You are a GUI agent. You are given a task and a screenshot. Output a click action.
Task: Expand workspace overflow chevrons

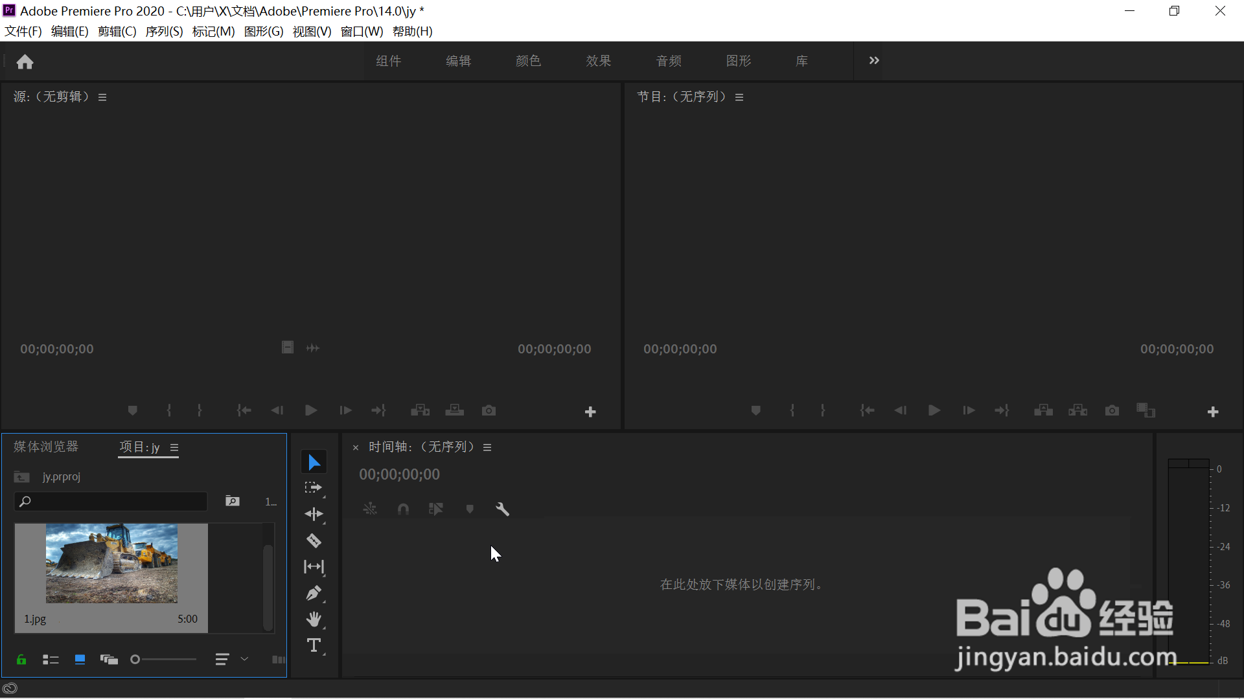click(874, 60)
